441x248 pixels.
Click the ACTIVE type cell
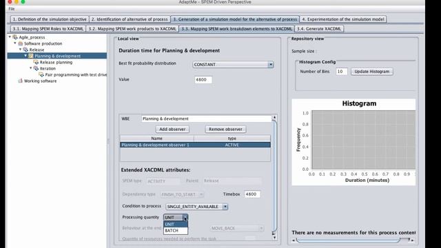[232, 145]
